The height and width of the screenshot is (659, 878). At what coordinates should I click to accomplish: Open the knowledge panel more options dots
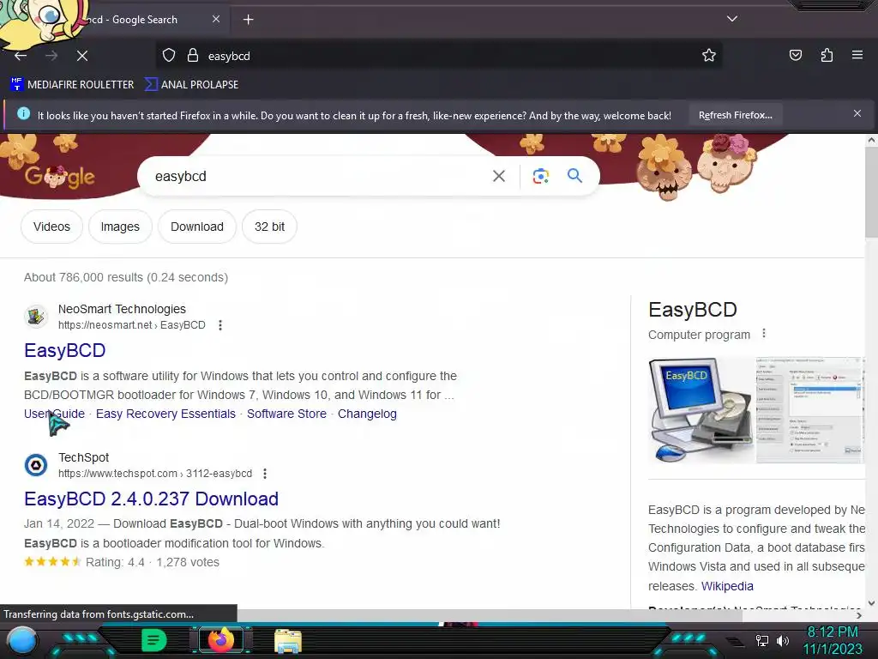coord(764,334)
